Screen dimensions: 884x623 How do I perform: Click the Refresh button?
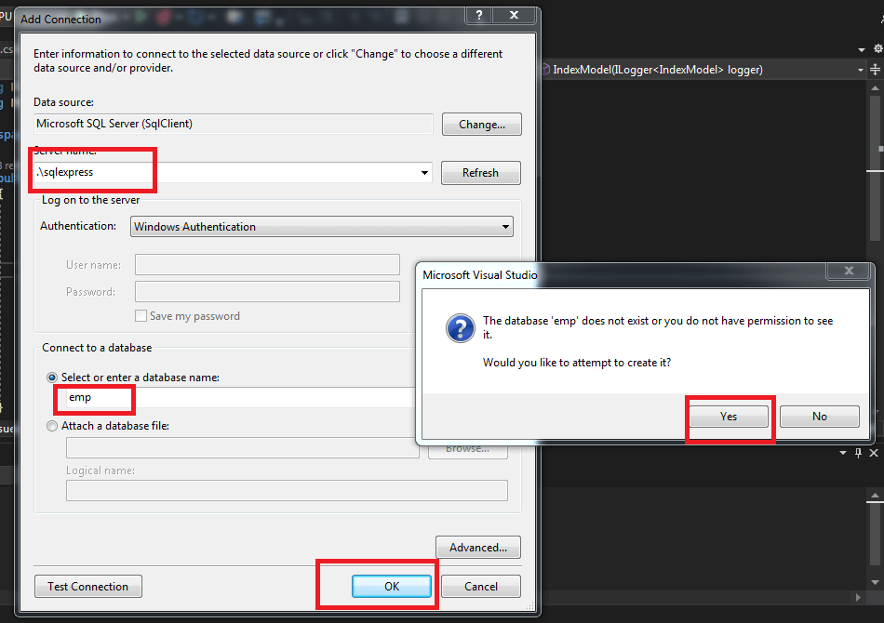[480, 173]
